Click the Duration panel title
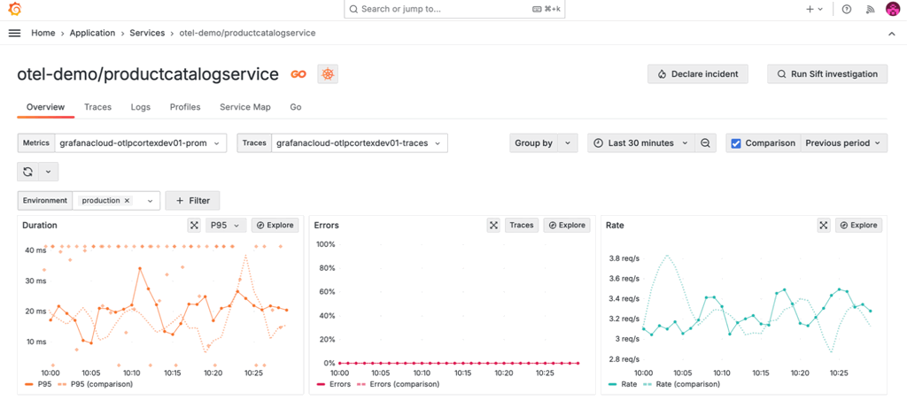 pyautogui.click(x=39, y=226)
